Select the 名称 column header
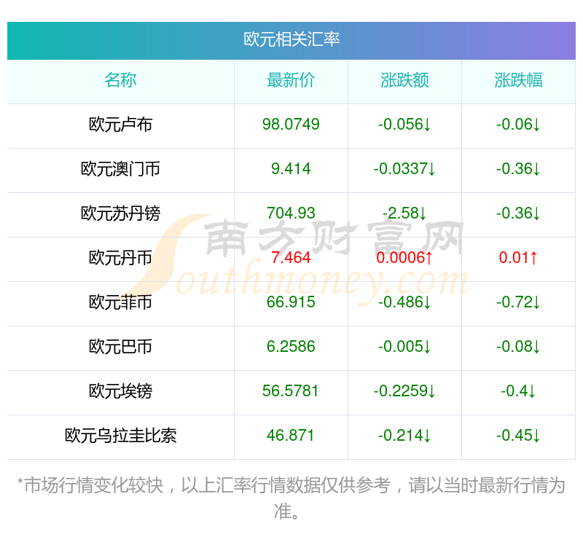583x534 pixels. (x=120, y=80)
